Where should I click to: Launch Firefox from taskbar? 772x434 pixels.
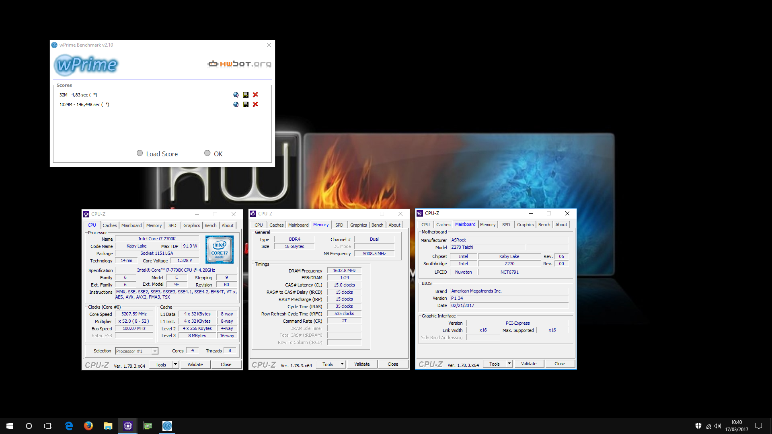click(88, 426)
